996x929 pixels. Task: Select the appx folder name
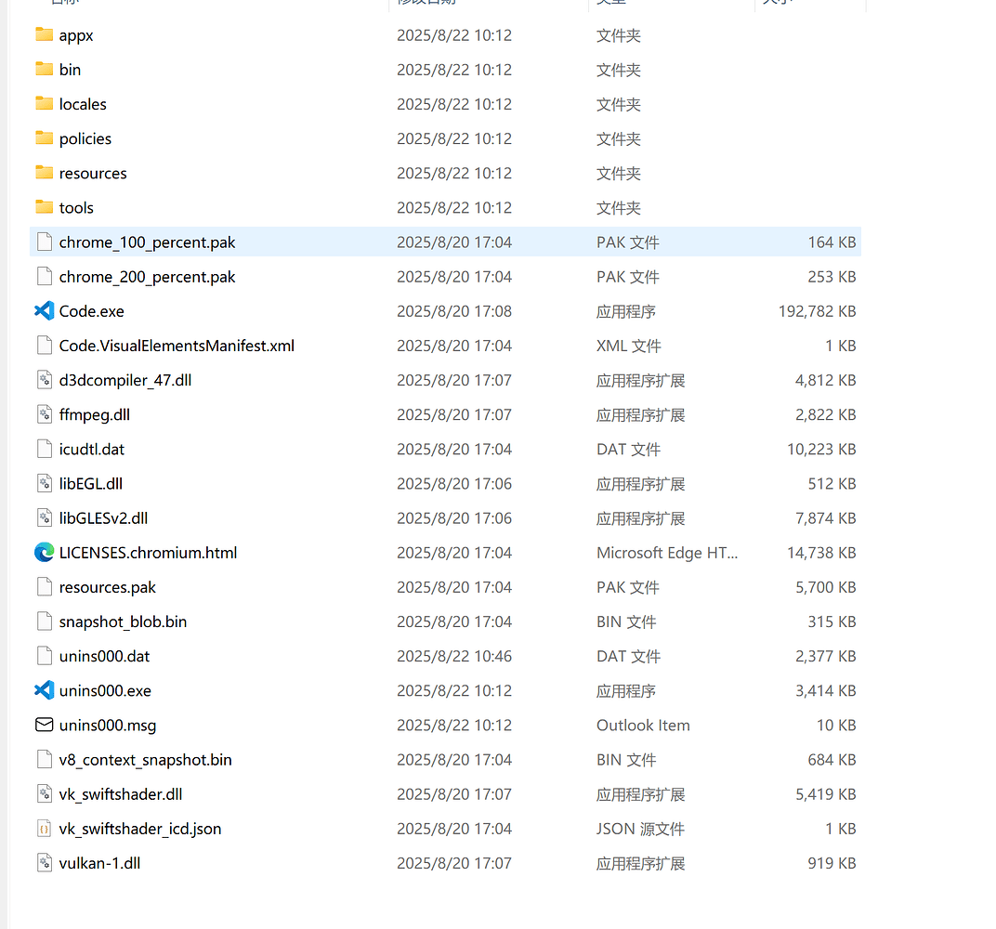[x=76, y=35]
